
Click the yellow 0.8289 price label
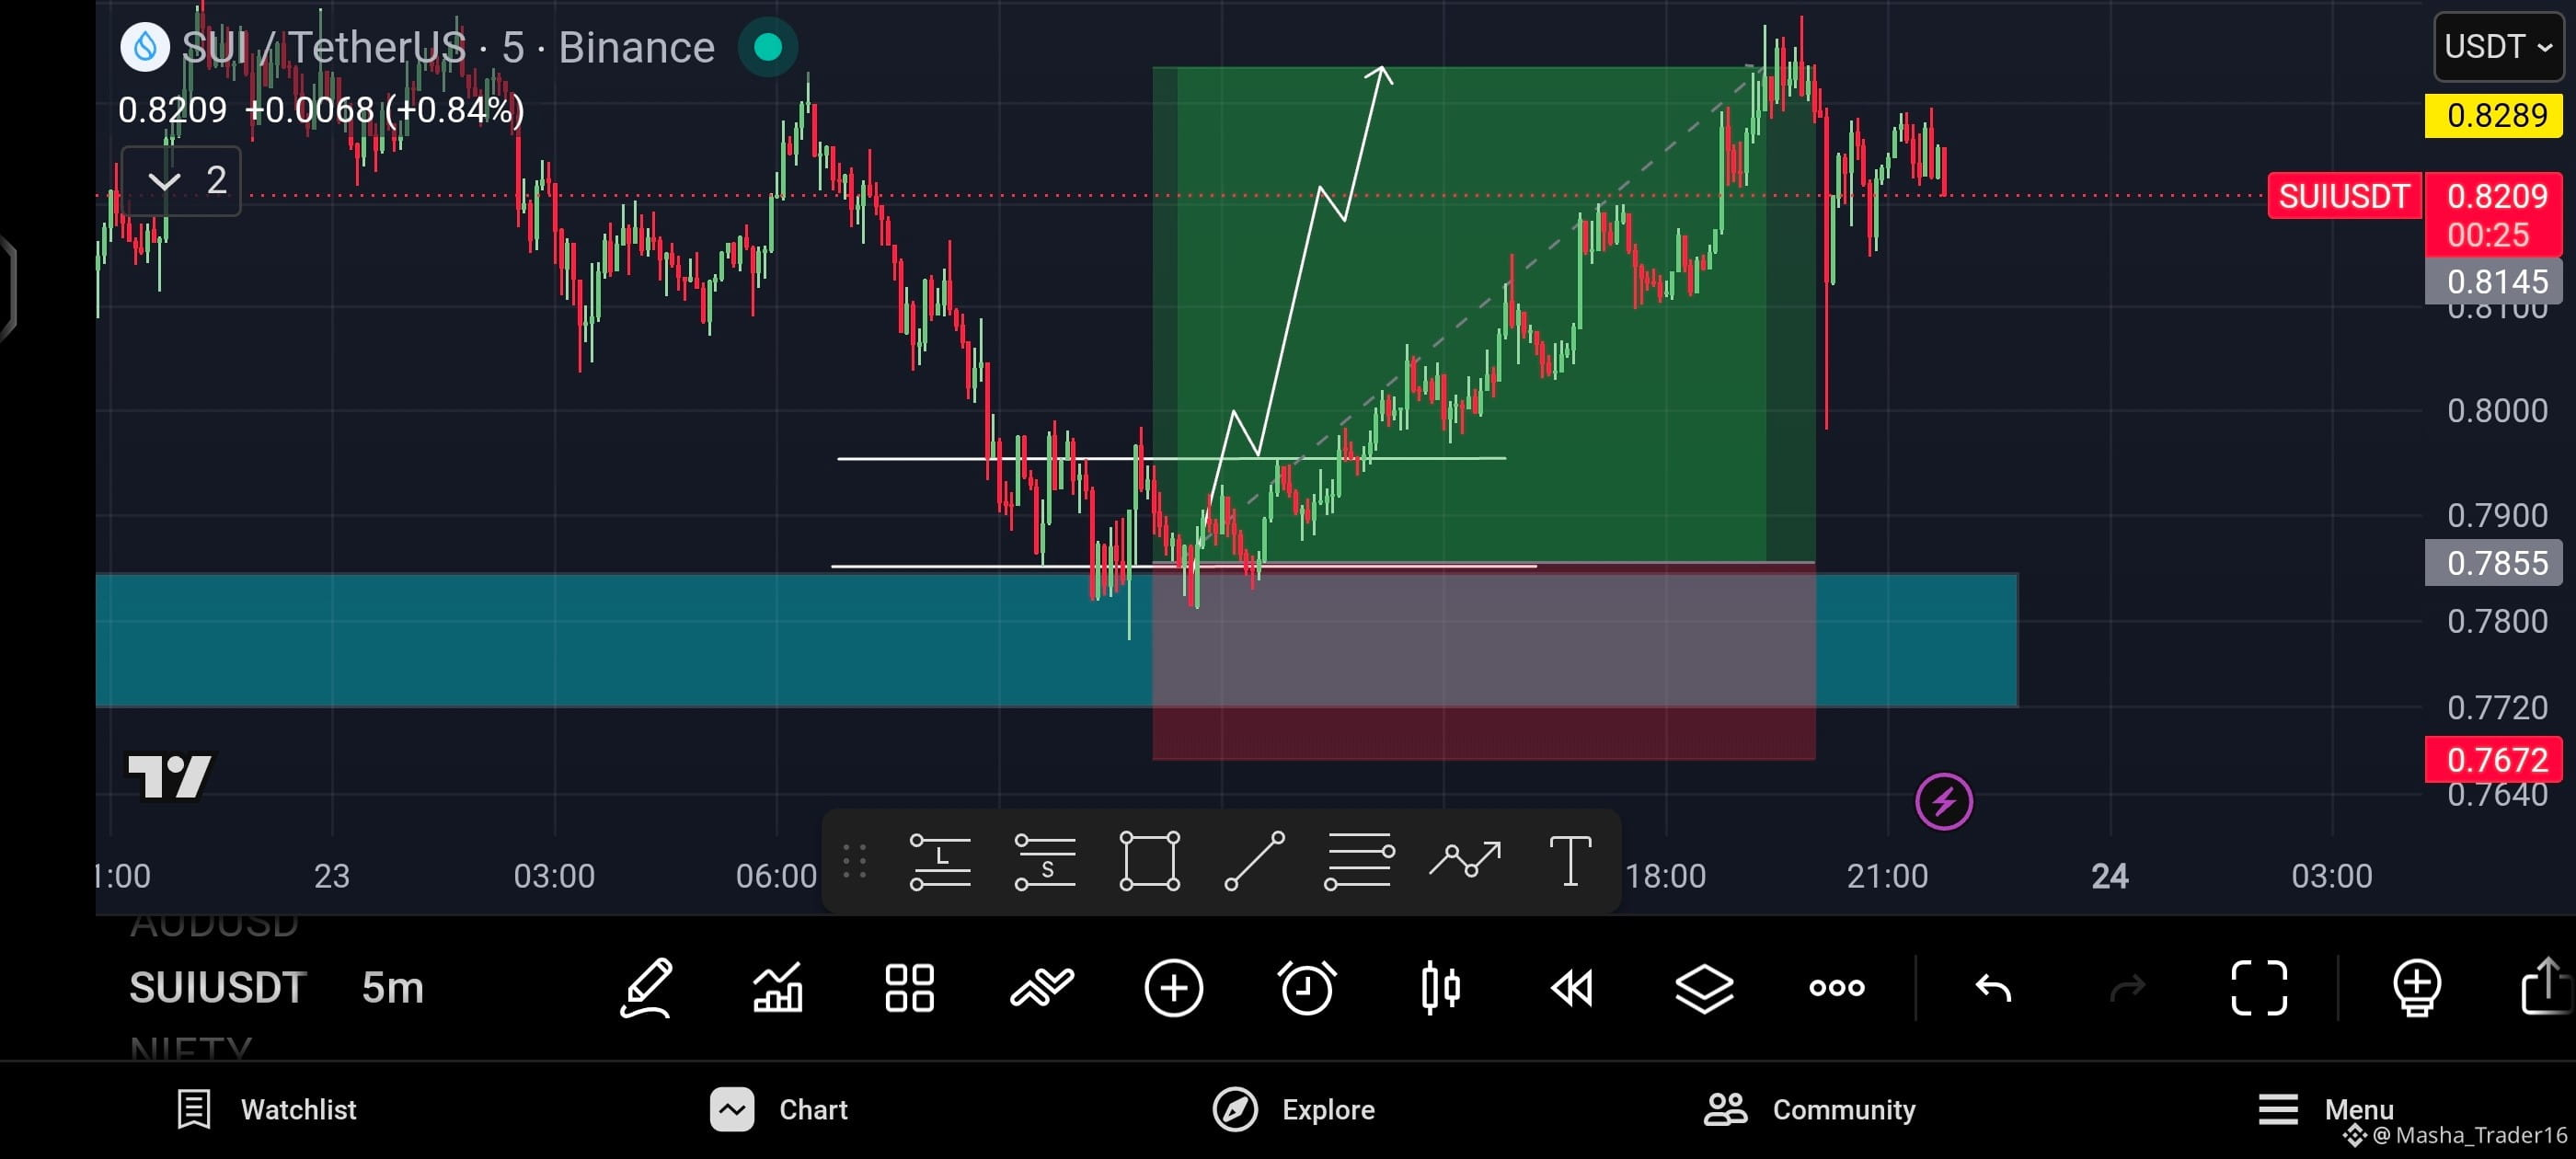pos(2495,116)
